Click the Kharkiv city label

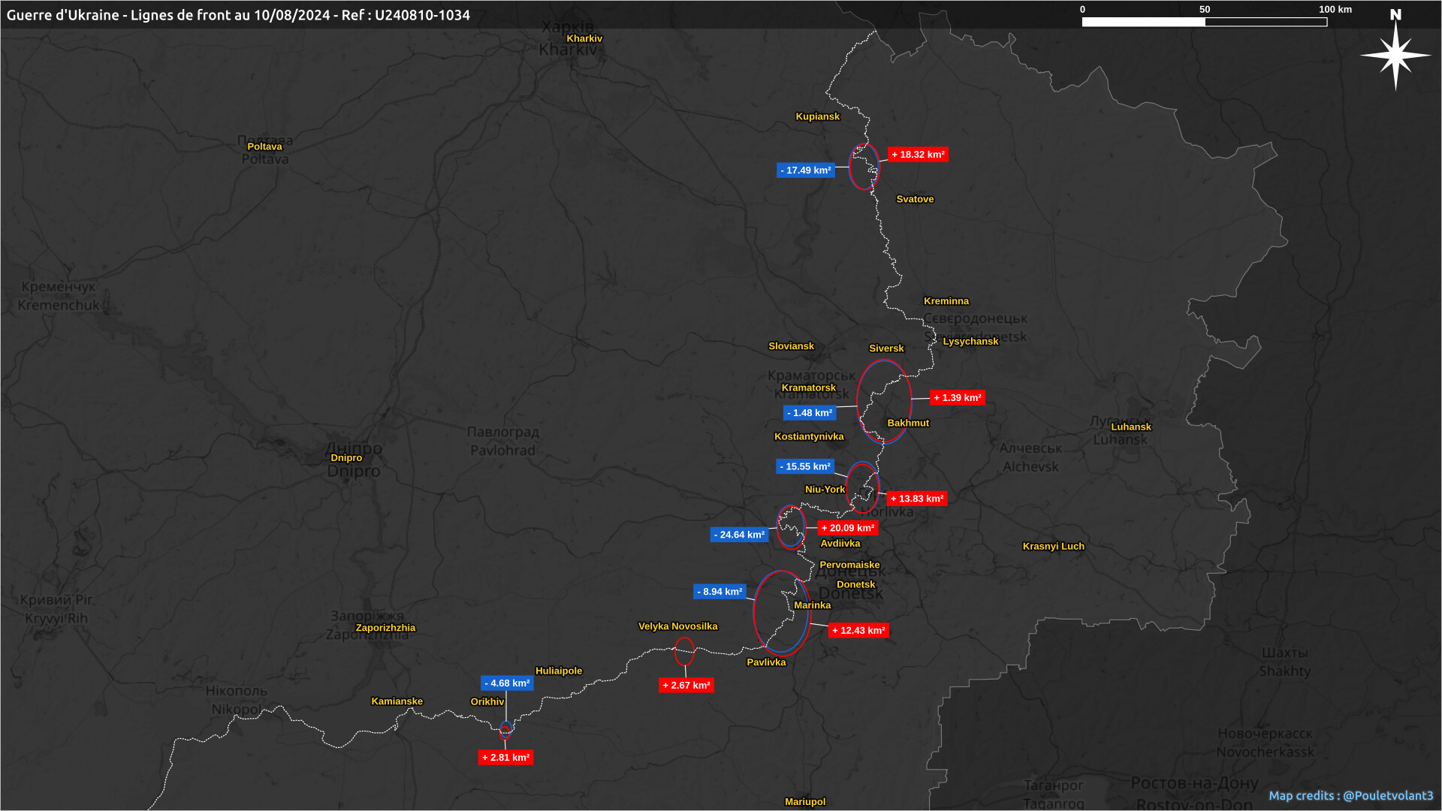584,38
